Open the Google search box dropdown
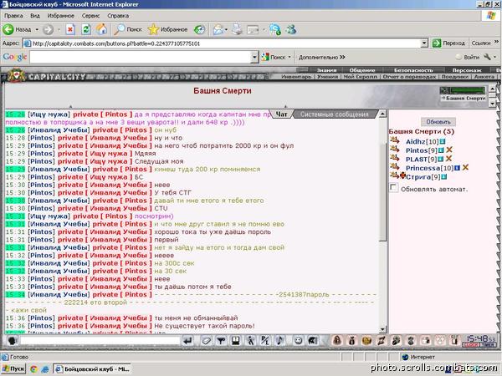Screen dimensions: 502x376 coord(254,57)
